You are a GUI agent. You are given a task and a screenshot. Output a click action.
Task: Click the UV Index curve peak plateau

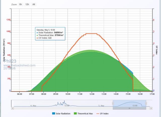pyautogui.click(x=91, y=33)
